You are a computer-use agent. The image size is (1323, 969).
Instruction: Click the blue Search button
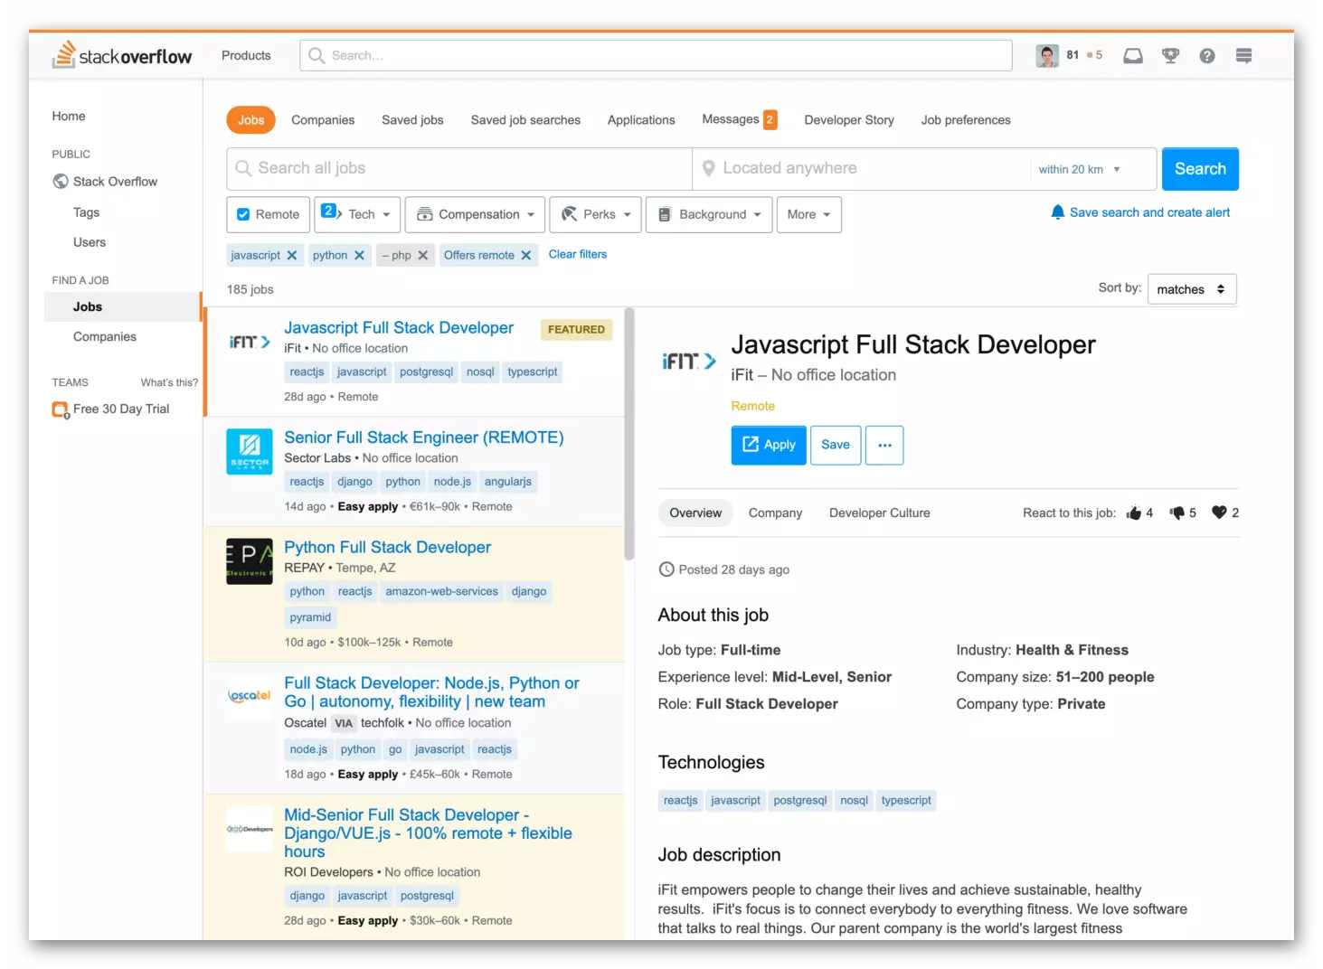(1200, 169)
